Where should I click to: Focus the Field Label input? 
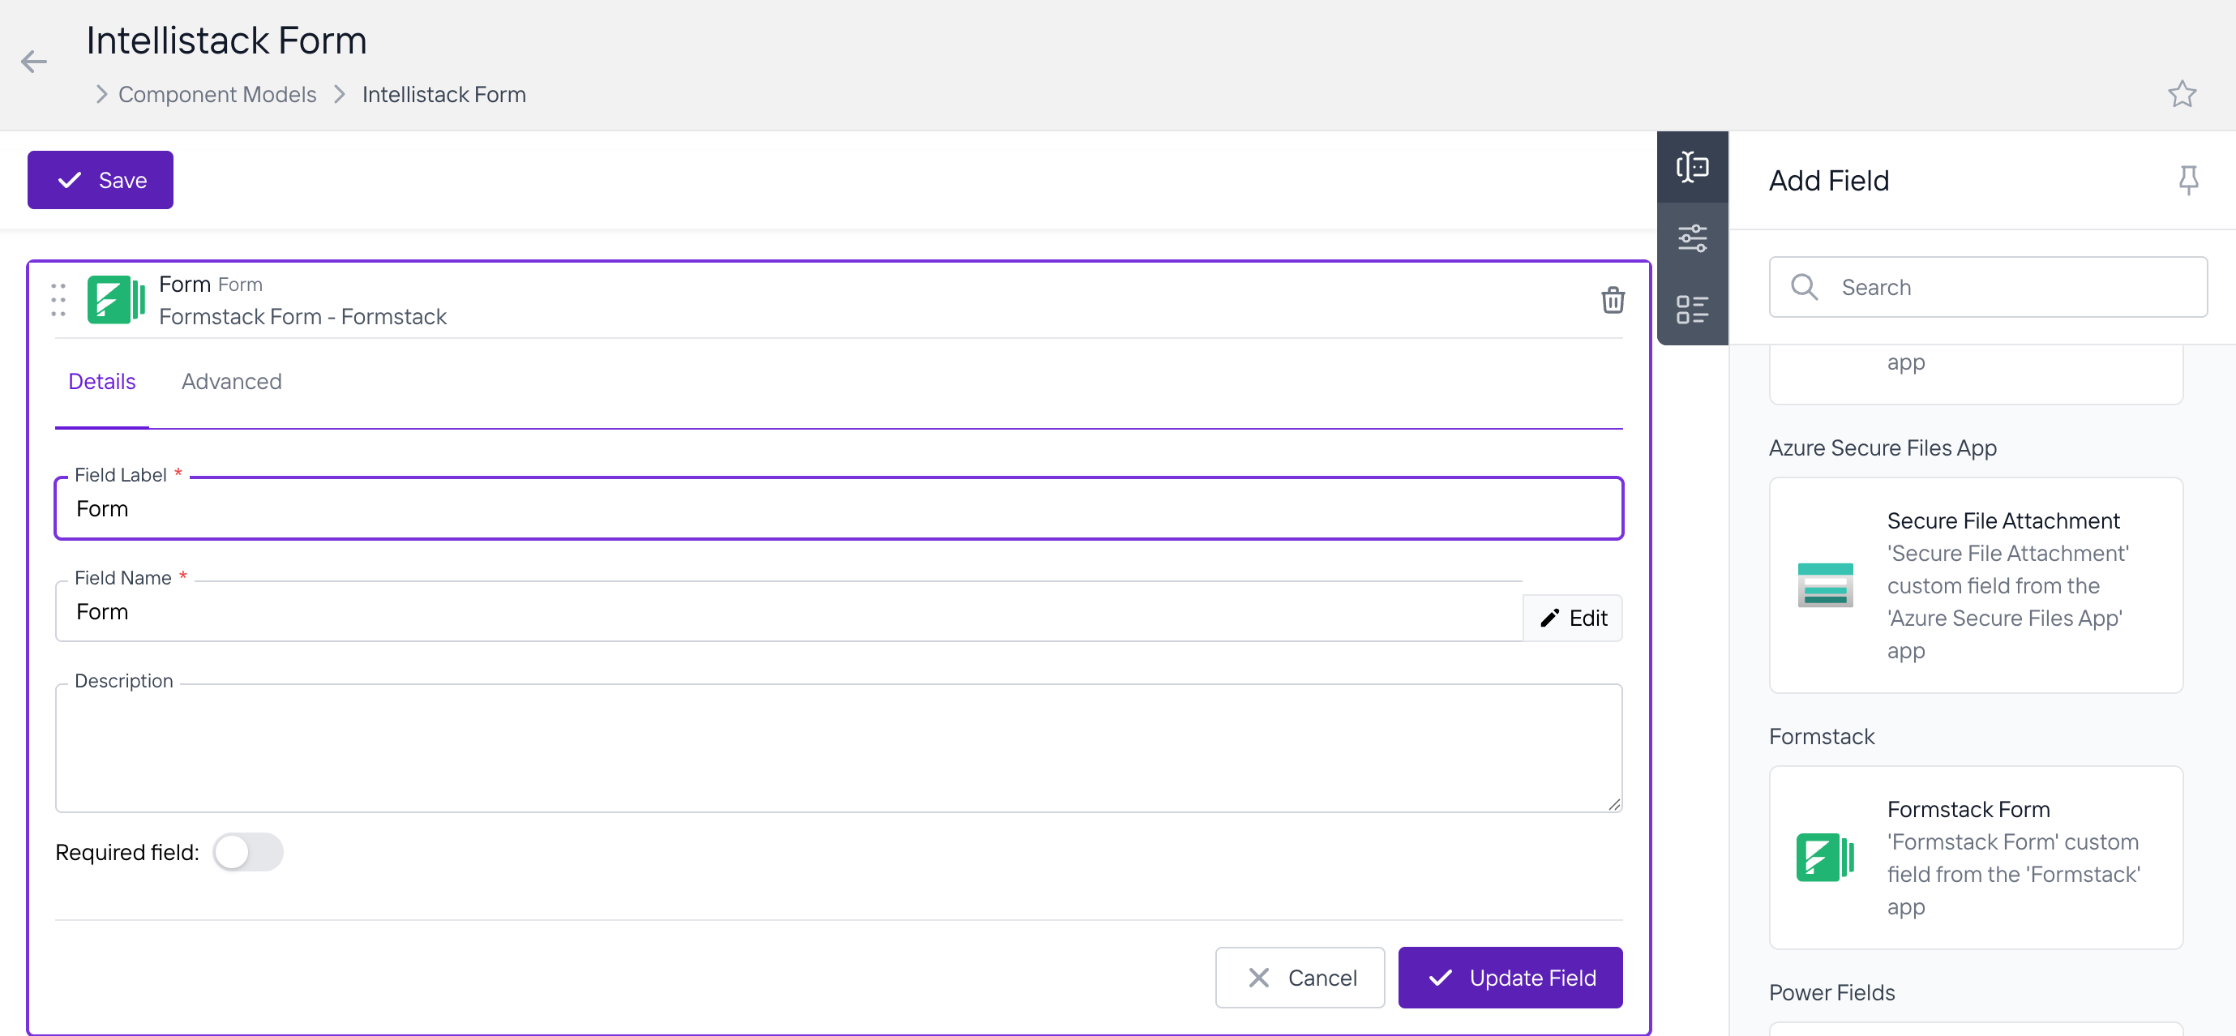pyautogui.click(x=838, y=508)
